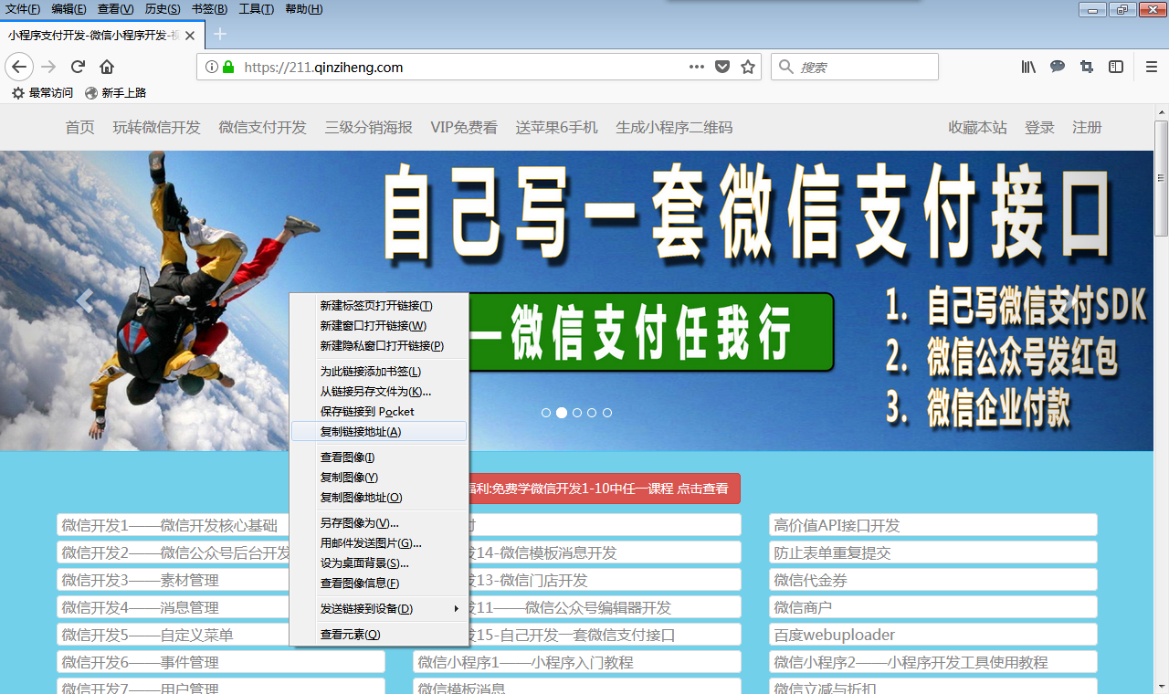Save this page to Pocket icon
The height and width of the screenshot is (694, 1169).
coord(722,67)
